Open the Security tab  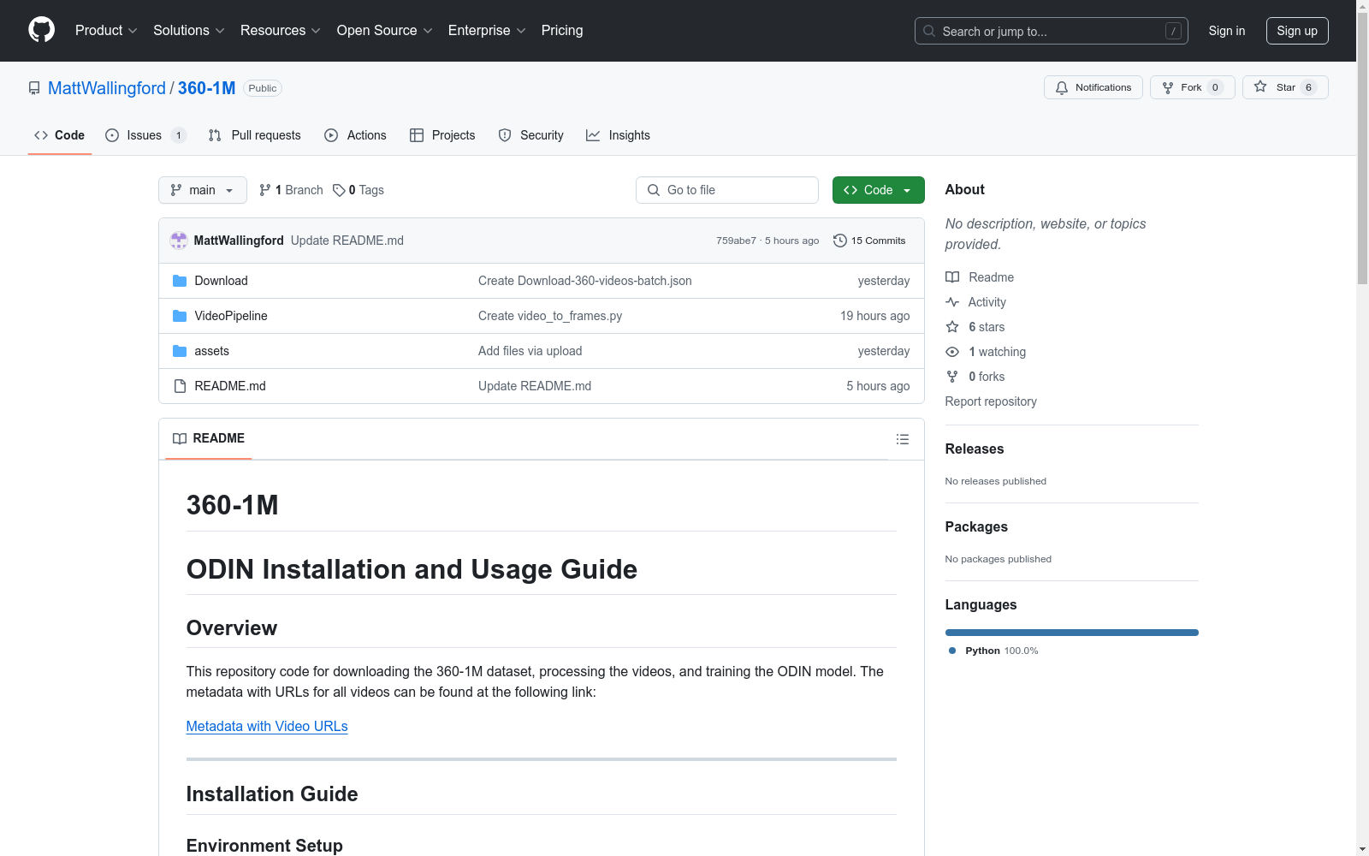tap(531, 135)
